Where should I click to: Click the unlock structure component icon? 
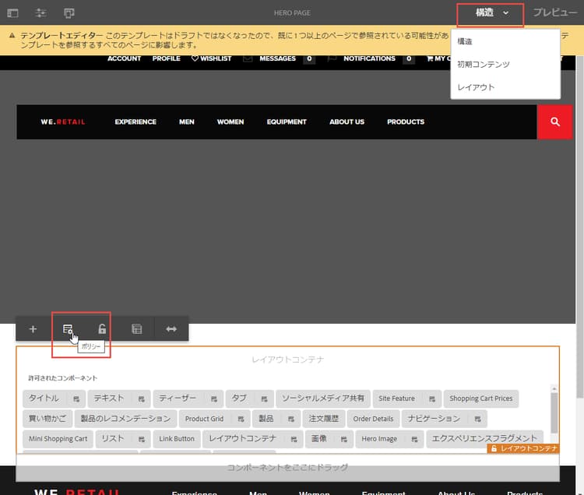tap(102, 329)
